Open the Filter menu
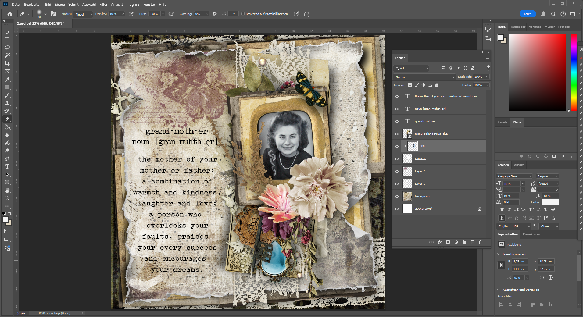The width and height of the screenshot is (583, 317). (103, 5)
